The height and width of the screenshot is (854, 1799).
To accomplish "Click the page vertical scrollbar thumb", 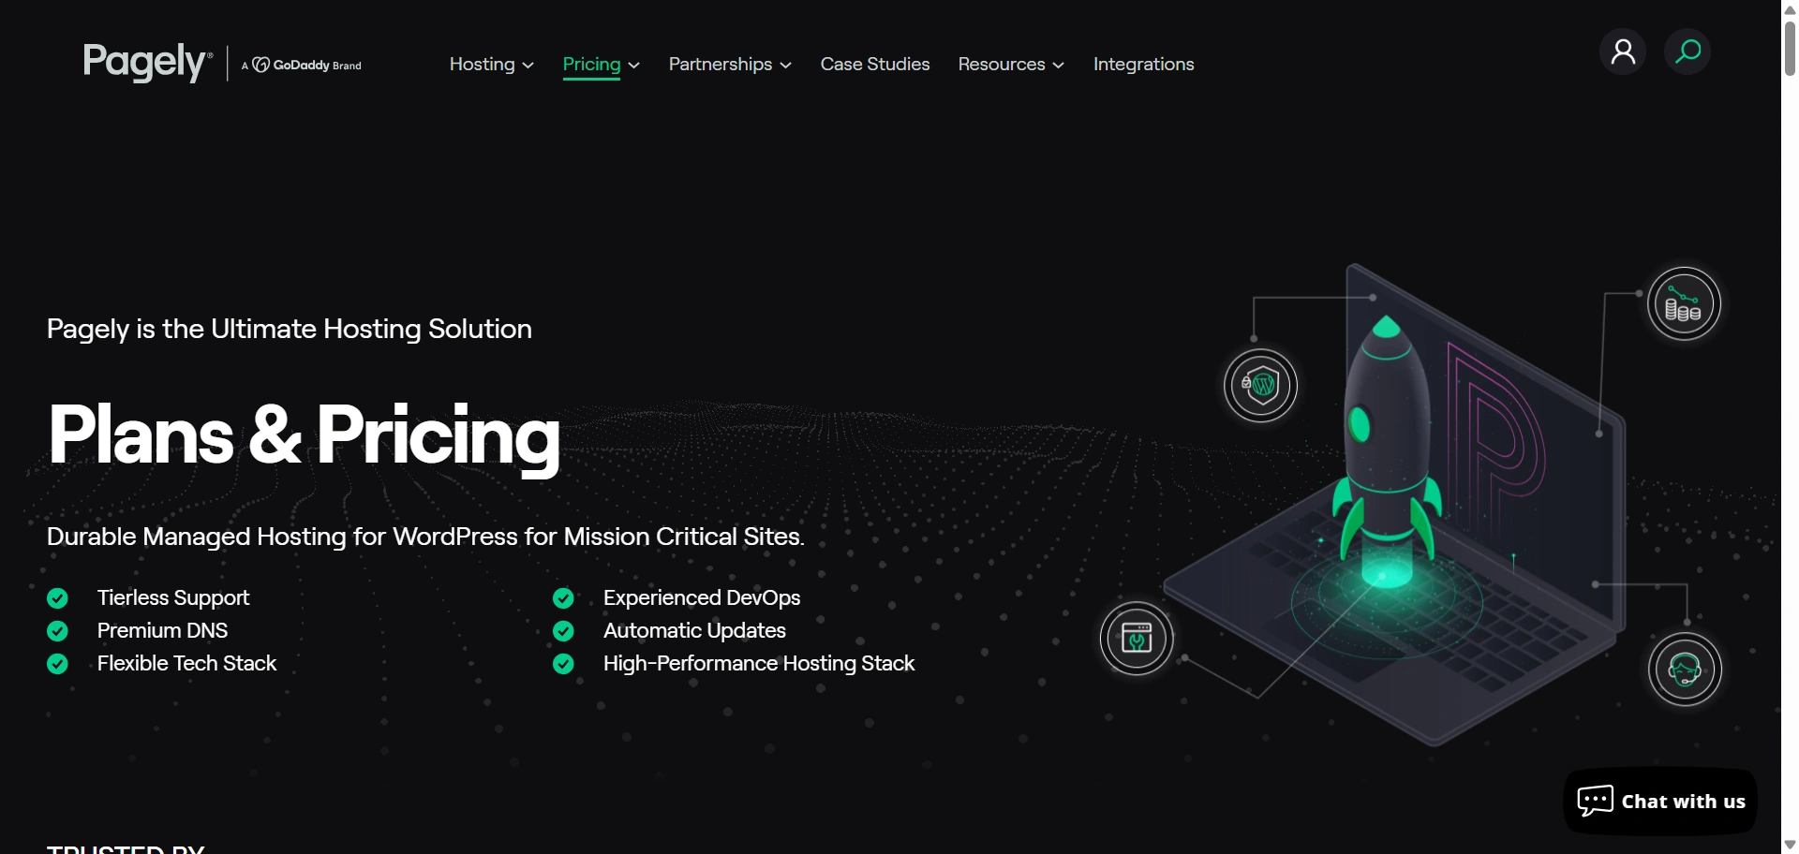I will [1790, 47].
